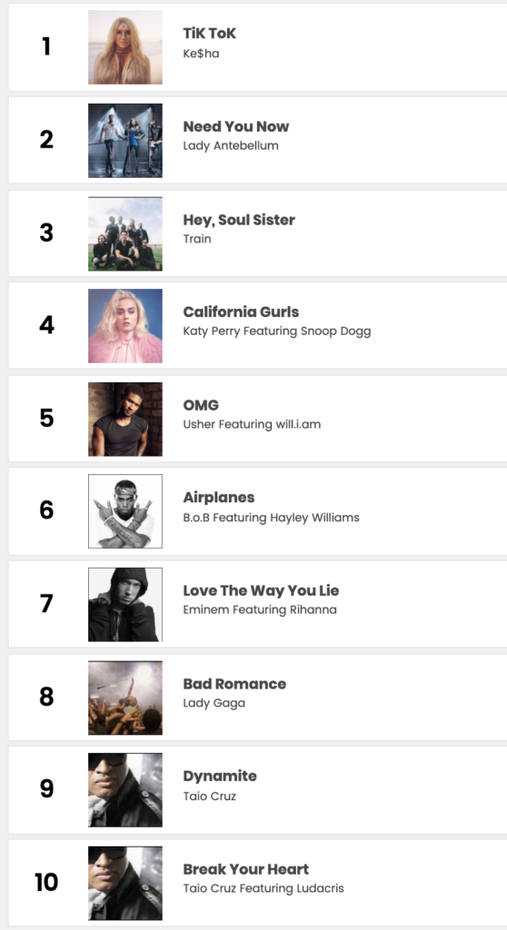Open Break Your Heart song title

coord(246,869)
